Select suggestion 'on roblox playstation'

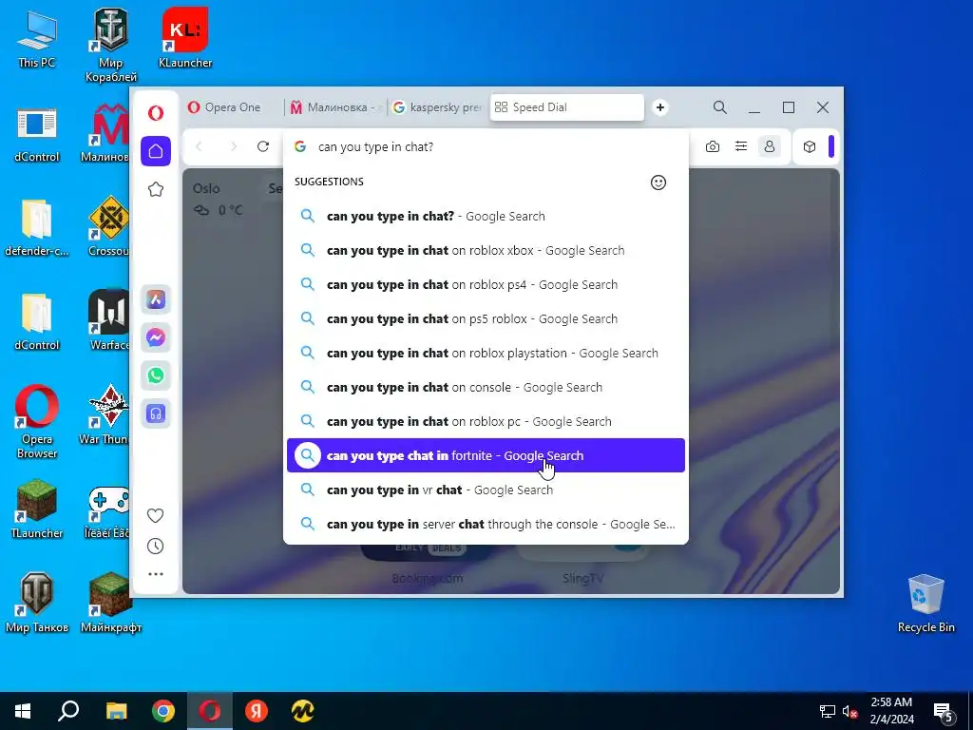(486, 353)
